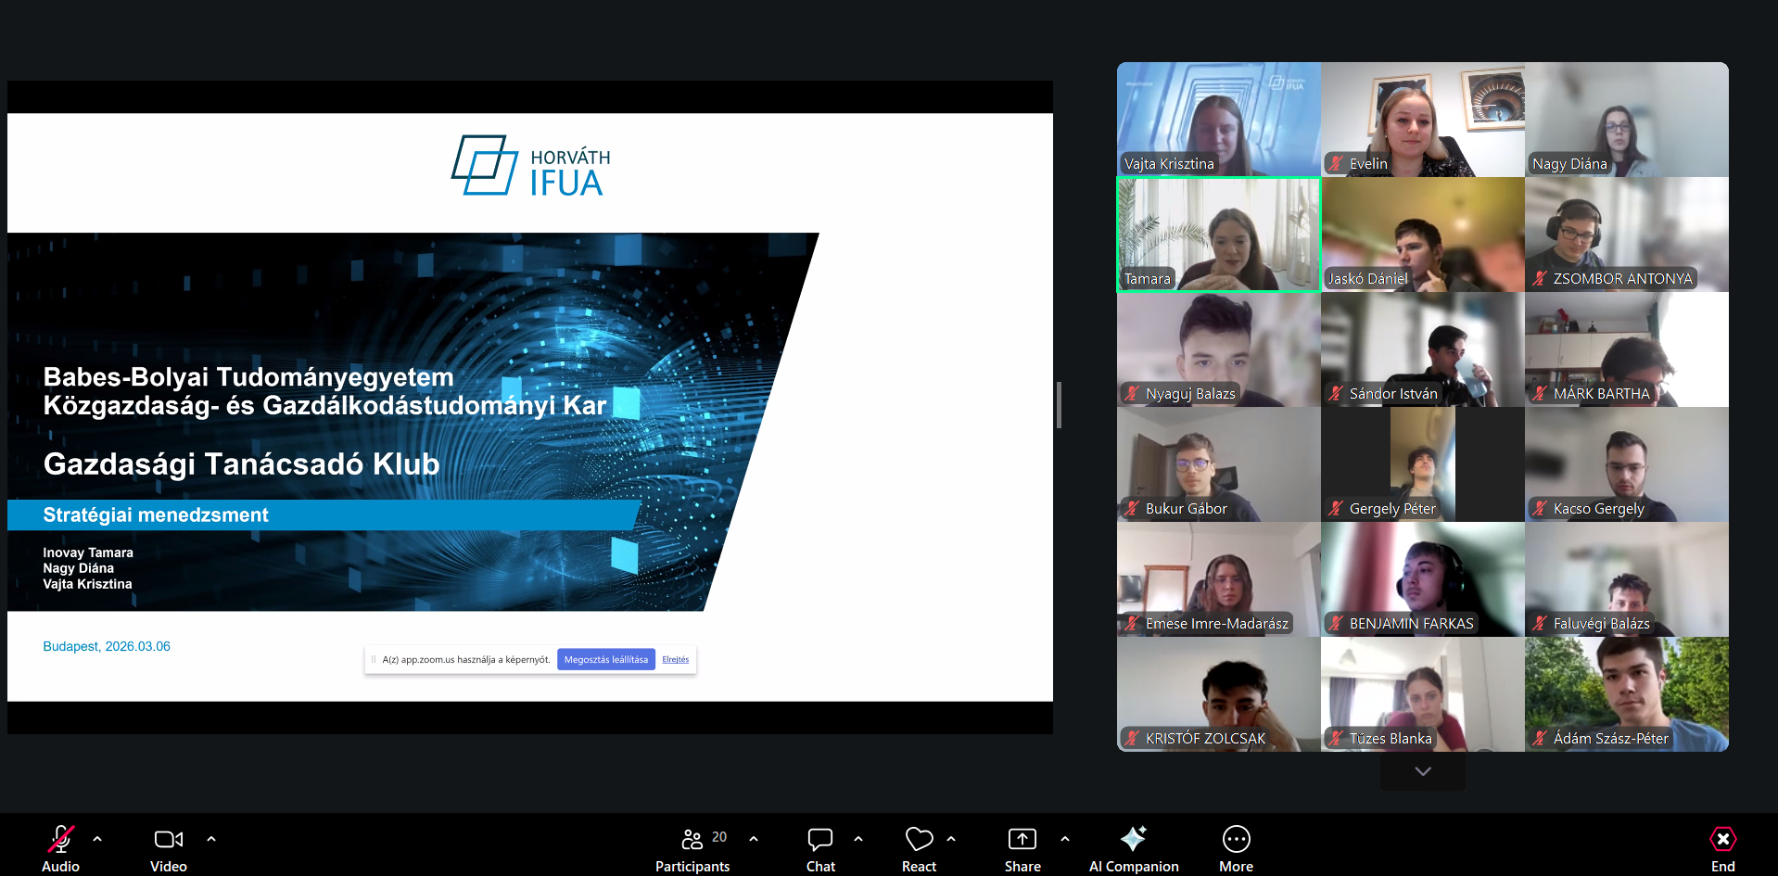Launch the AI Companion
This screenshot has width=1778, height=876.
[x=1133, y=841]
